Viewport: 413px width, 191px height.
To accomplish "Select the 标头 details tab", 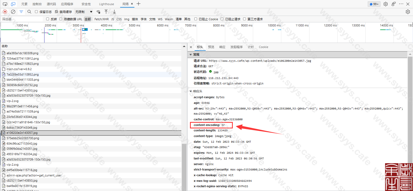I will point(200,47).
